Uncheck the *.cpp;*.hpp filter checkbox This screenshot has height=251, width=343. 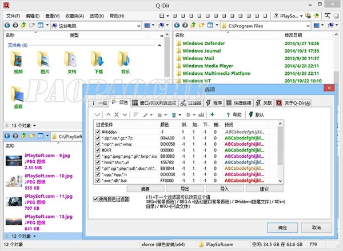98,174
